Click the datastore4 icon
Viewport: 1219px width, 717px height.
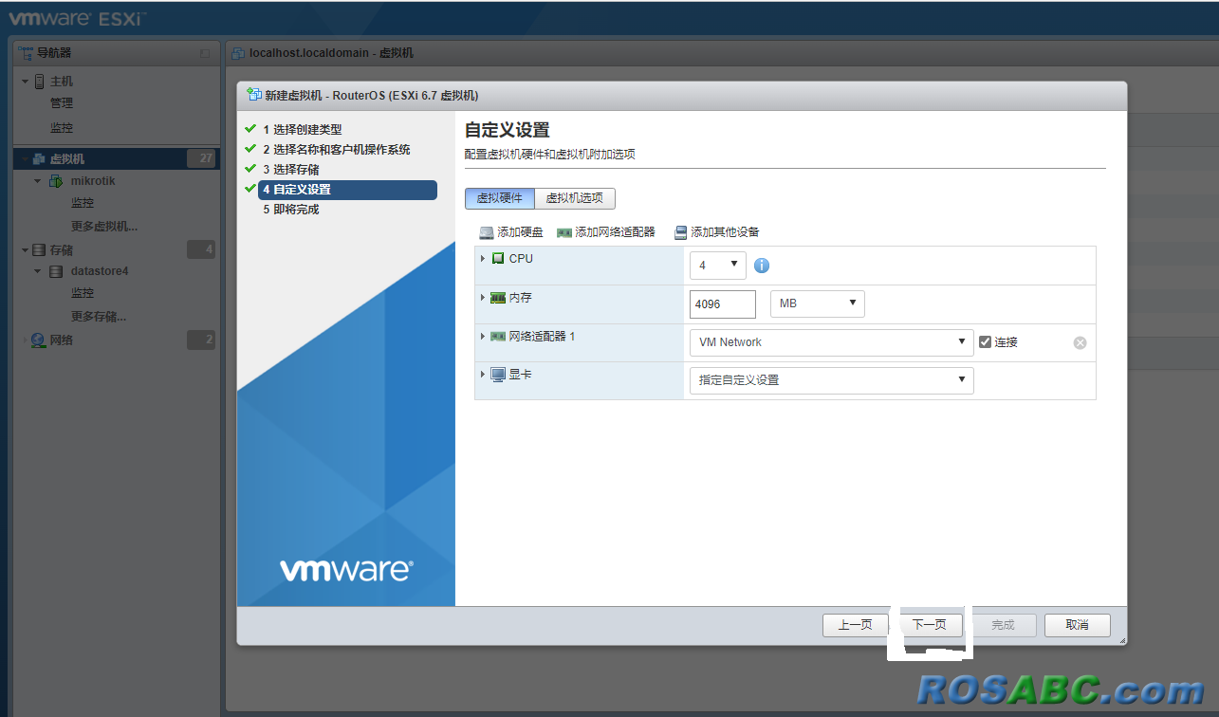click(x=56, y=271)
